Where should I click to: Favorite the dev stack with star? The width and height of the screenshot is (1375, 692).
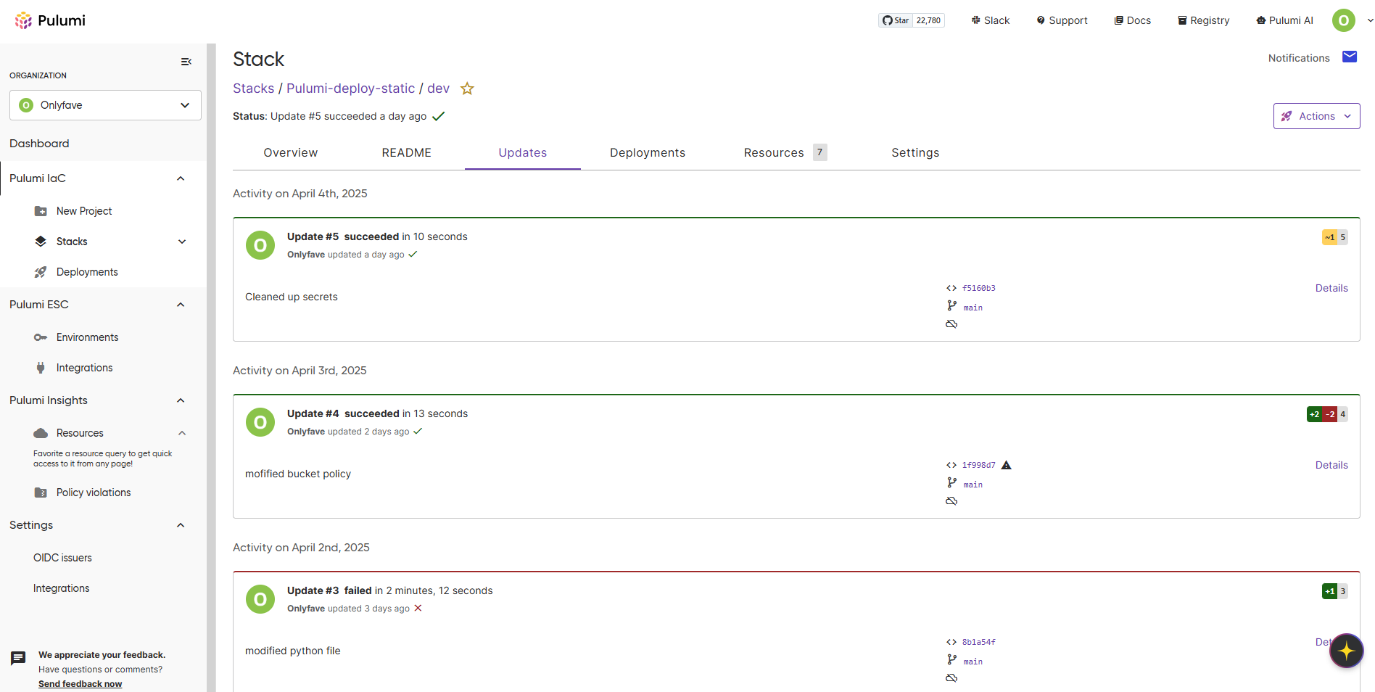(x=468, y=88)
